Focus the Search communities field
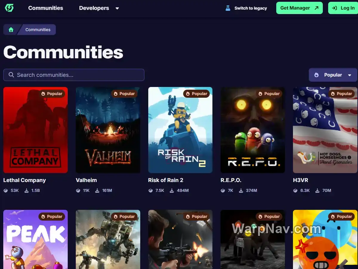This screenshot has height=269, width=358. (x=74, y=75)
